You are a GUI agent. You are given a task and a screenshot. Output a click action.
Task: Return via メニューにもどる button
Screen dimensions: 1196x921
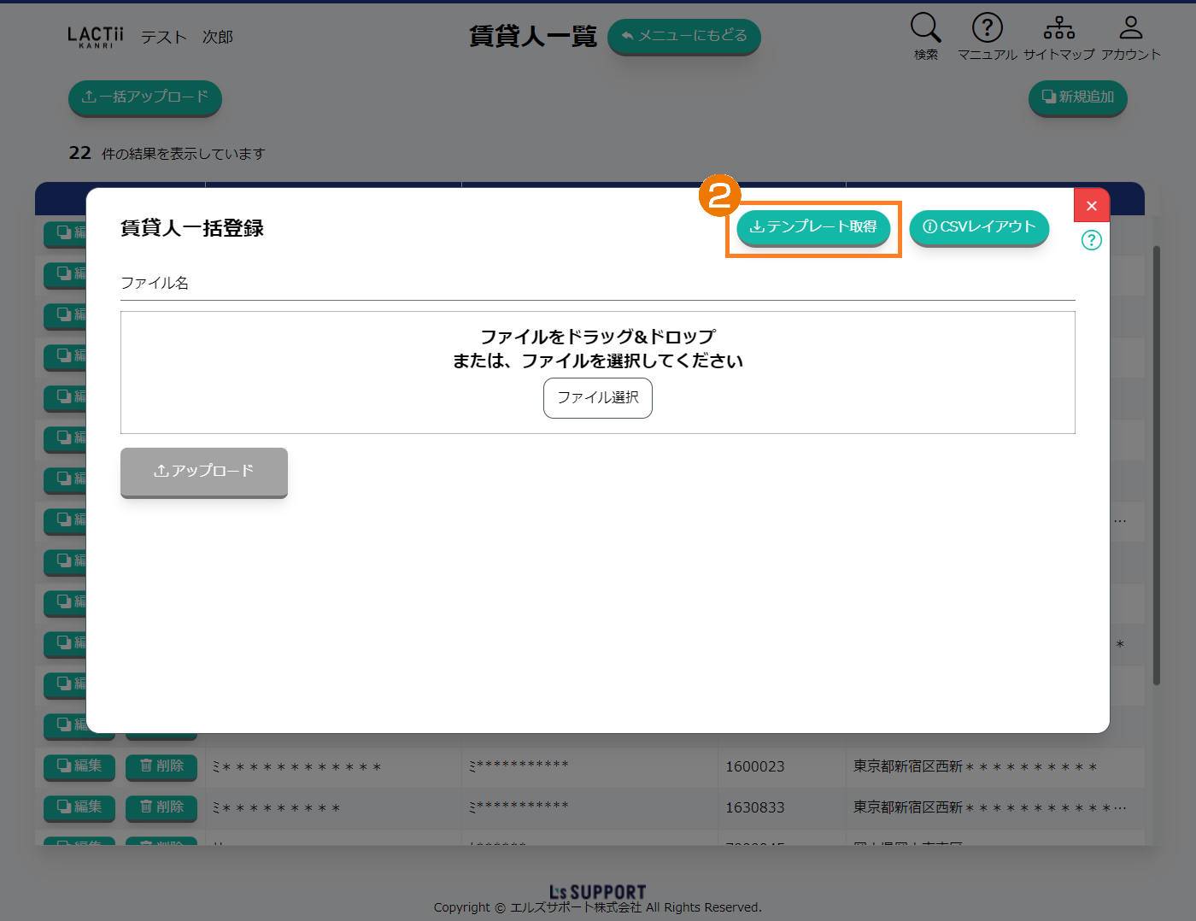(683, 36)
